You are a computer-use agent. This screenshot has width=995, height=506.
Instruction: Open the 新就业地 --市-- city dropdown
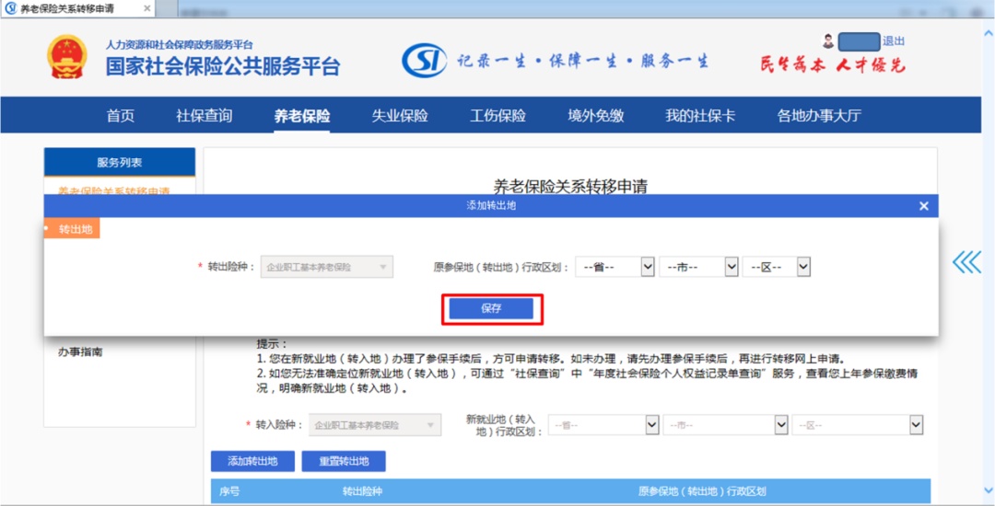click(x=726, y=426)
